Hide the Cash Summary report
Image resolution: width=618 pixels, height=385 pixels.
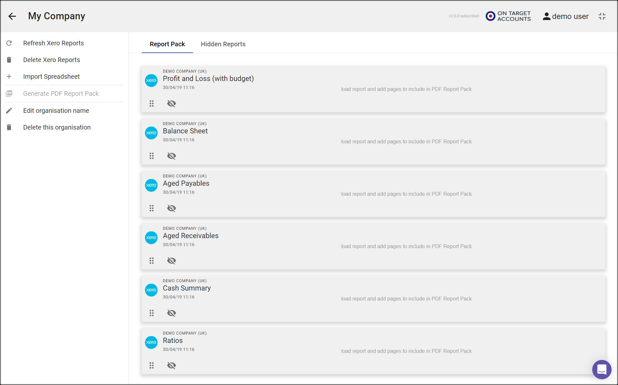172,313
